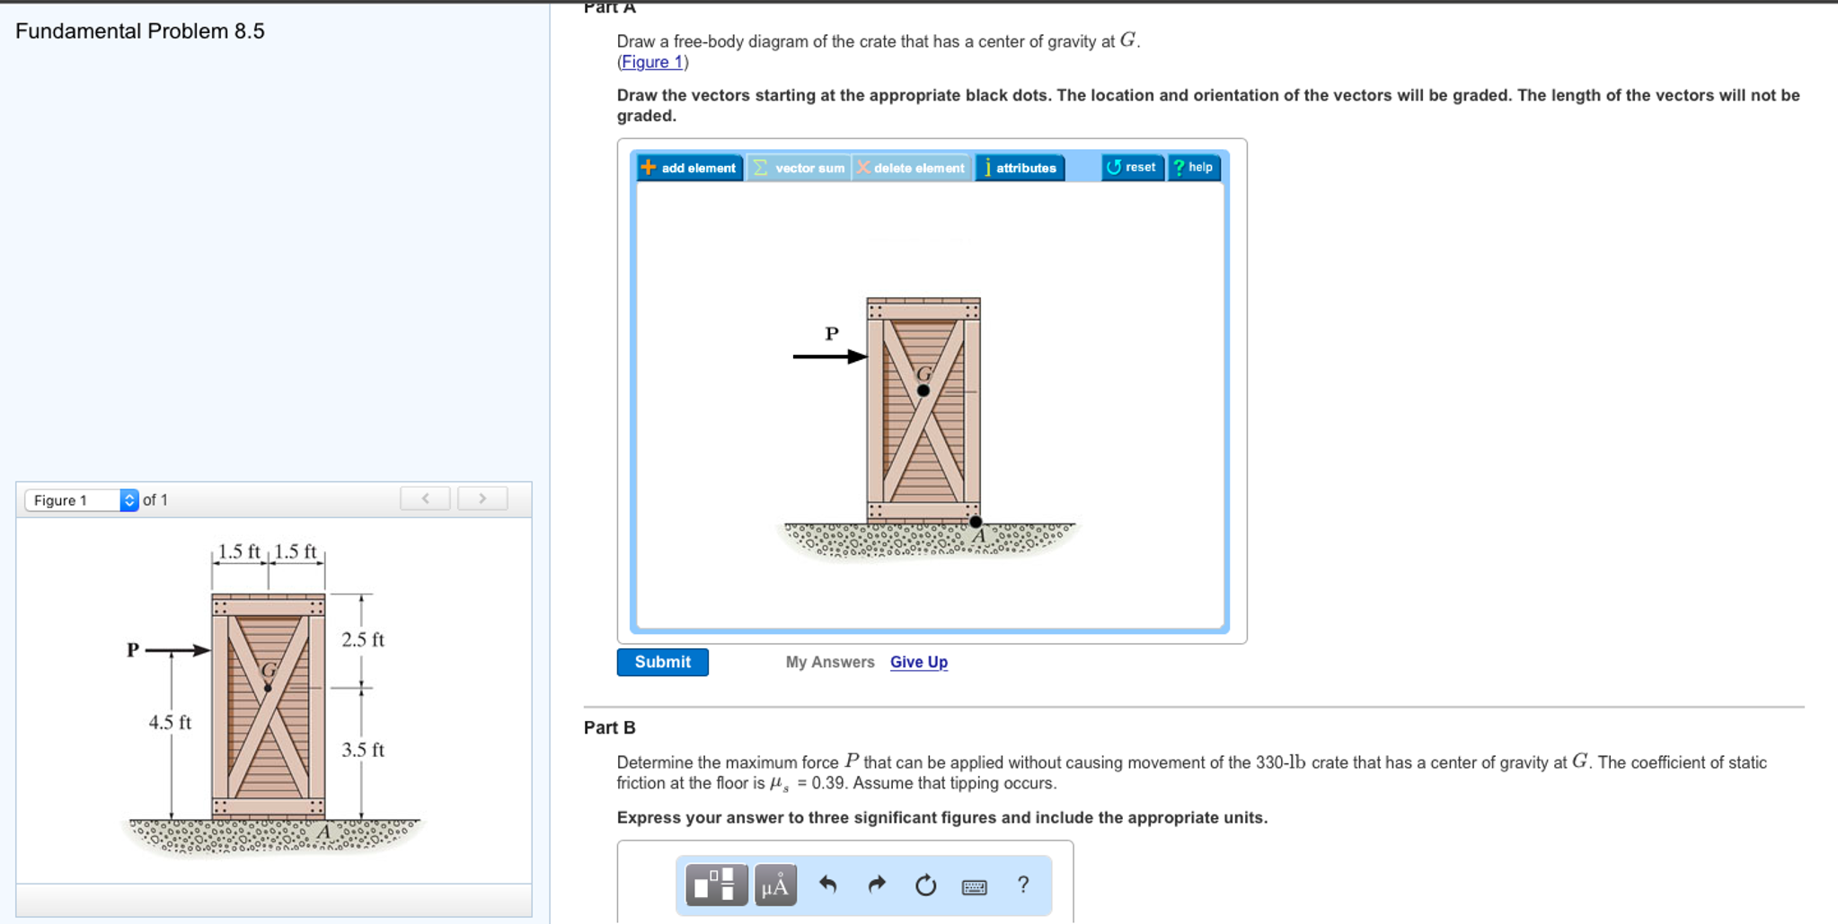Go to next figure arrow
Screen dimensions: 1838x924
click(482, 498)
